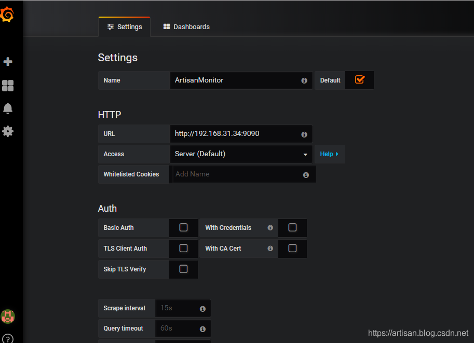Click the Grafana logo home icon

(7, 15)
